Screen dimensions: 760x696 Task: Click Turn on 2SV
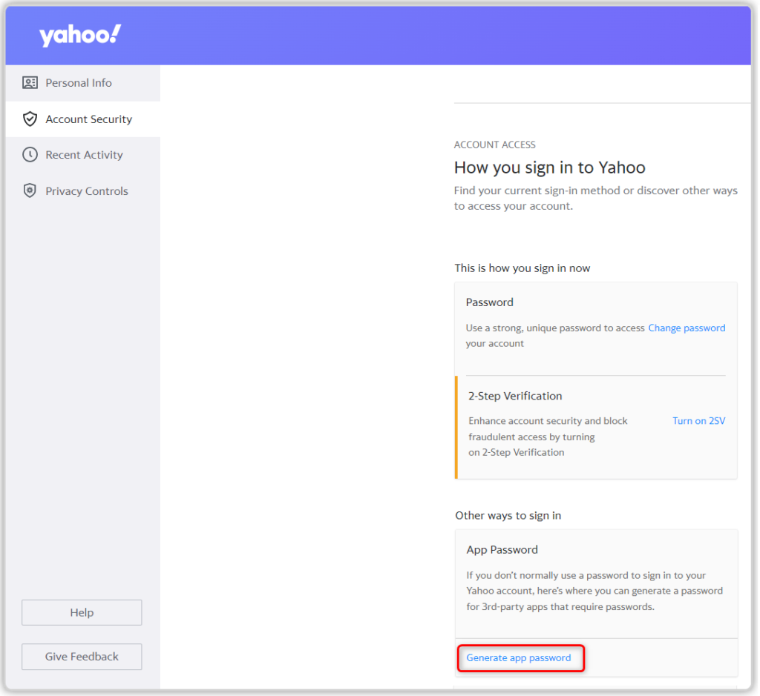click(698, 420)
